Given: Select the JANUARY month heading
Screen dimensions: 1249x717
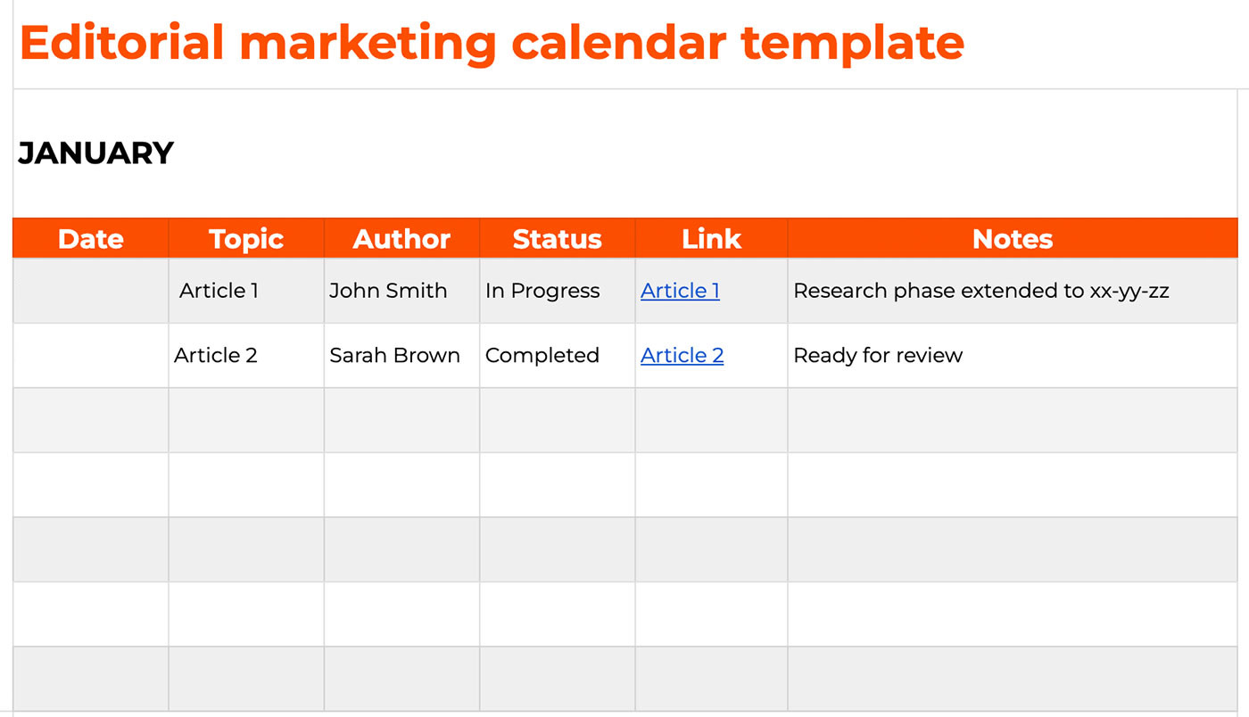Looking at the screenshot, I should 96,153.
